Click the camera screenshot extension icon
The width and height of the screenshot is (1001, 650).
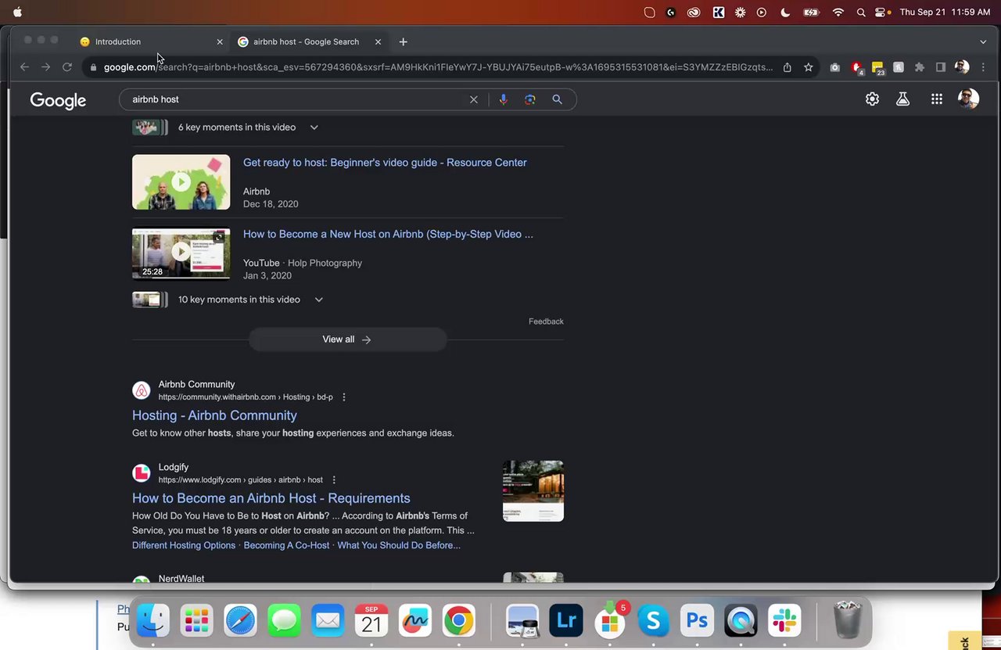tap(835, 67)
